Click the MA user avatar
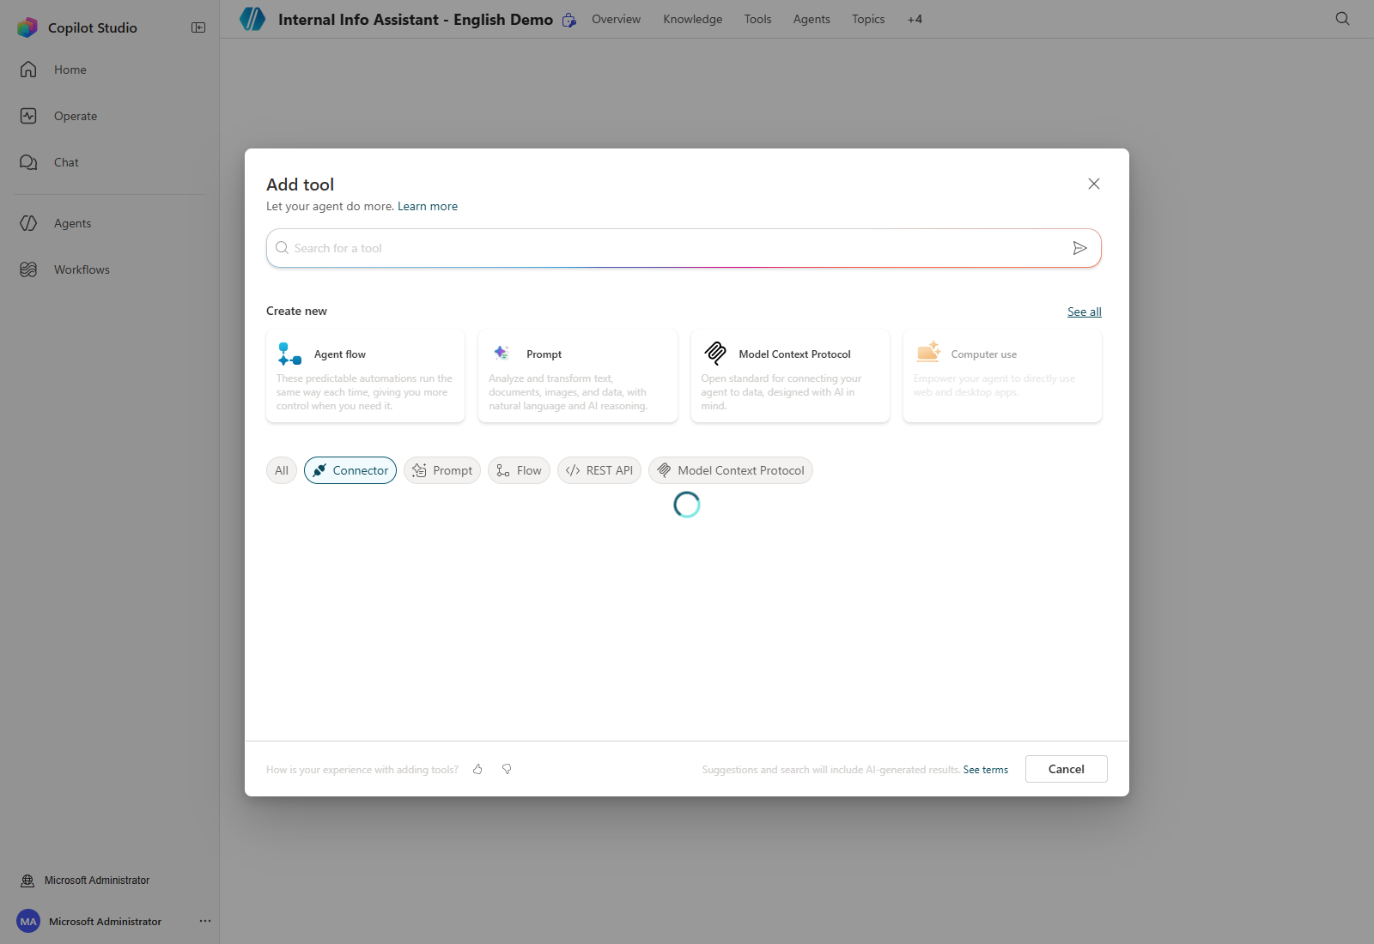Screen dimensions: 1374x944 coord(28,922)
